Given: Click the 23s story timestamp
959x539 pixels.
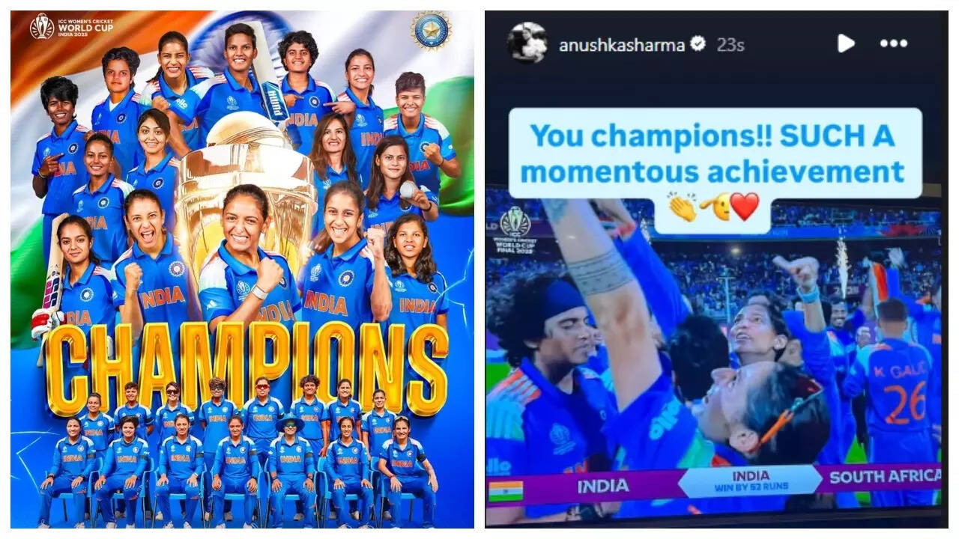Looking at the screenshot, I should pos(730,45).
